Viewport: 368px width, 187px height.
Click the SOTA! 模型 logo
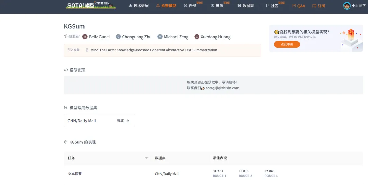click(91, 5)
